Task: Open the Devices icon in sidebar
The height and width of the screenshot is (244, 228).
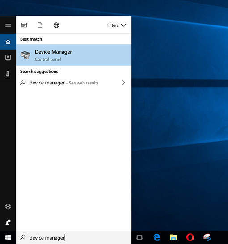Action: click(x=8, y=74)
